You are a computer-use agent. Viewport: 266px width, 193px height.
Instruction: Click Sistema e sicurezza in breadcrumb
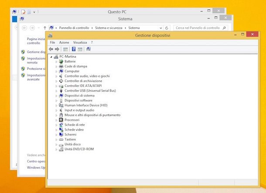tap(109, 28)
